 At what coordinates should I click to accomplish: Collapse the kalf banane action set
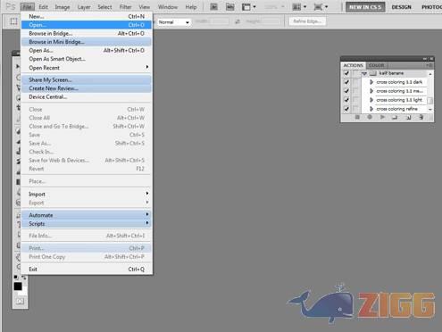tap(364, 73)
